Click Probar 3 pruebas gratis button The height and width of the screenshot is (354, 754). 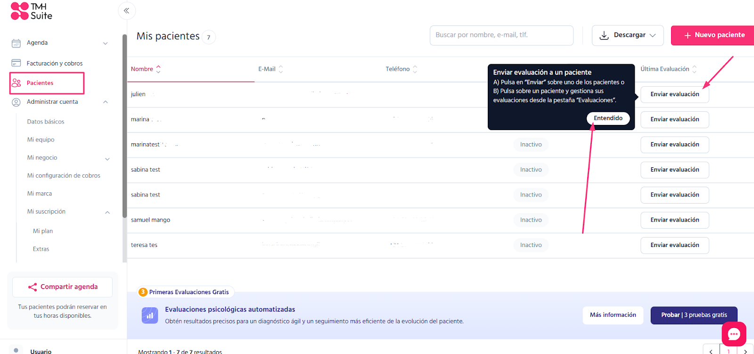tap(694, 315)
